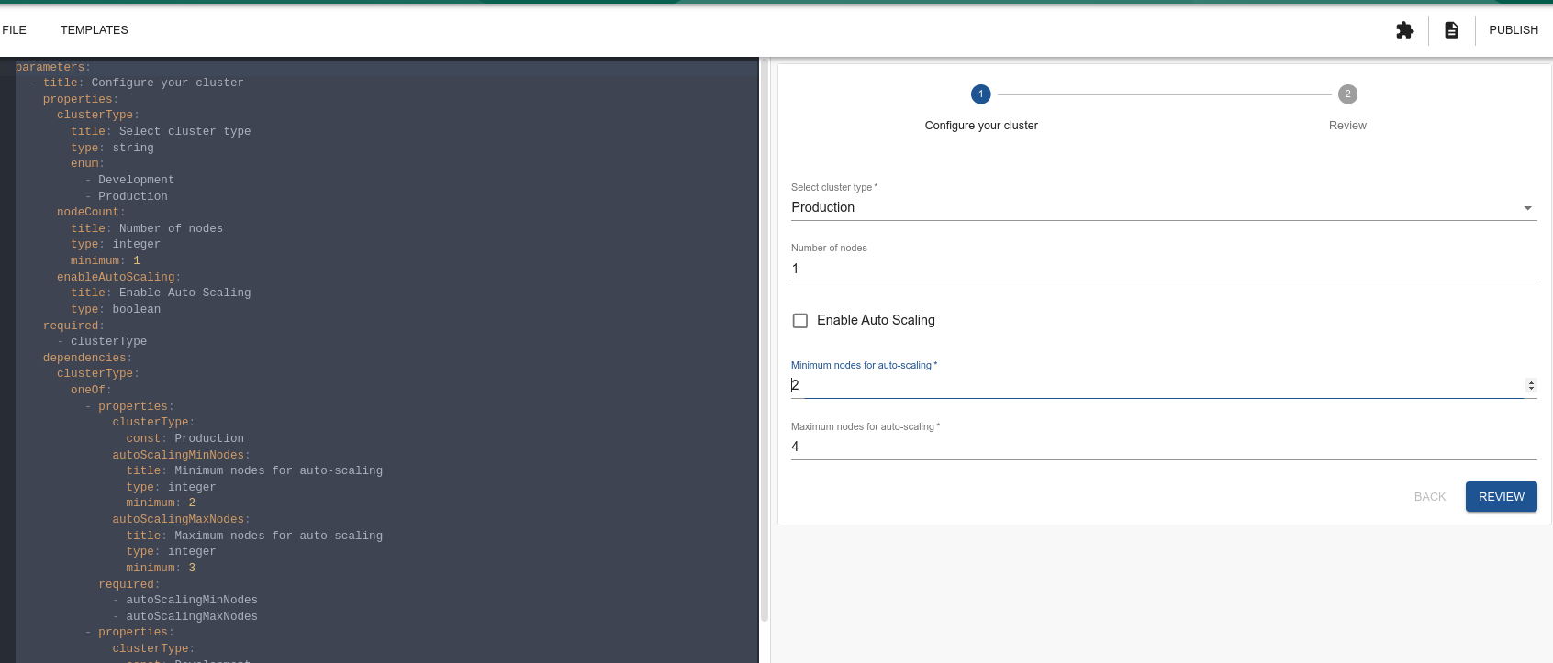This screenshot has height=663, width=1553.
Task: Place cursor on the 'enableAutoScaling:' code line
Action: point(117,277)
